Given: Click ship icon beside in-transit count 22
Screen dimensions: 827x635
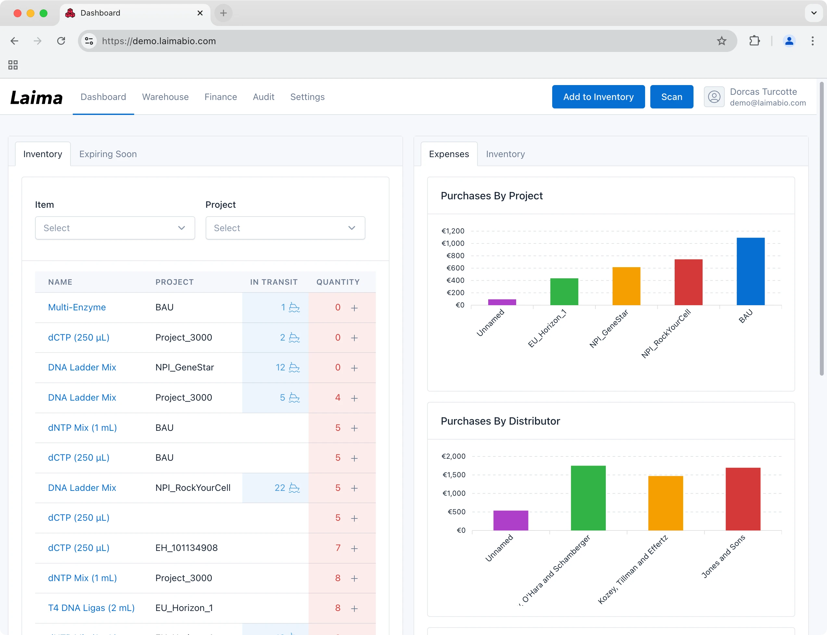Looking at the screenshot, I should pyautogui.click(x=294, y=488).
